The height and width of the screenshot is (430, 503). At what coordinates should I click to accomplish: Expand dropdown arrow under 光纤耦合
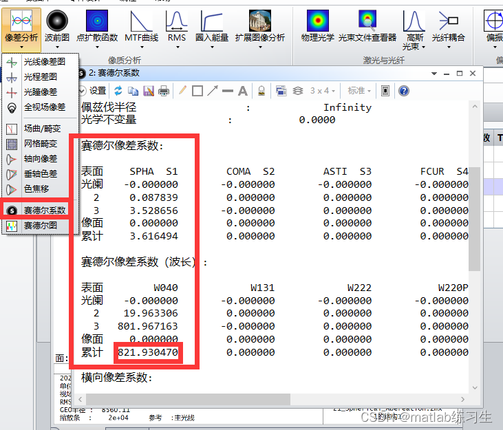(449, 47)
